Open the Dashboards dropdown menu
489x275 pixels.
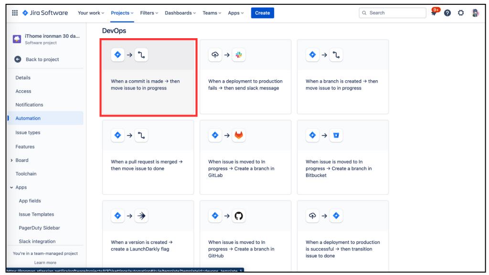(180, 13)
